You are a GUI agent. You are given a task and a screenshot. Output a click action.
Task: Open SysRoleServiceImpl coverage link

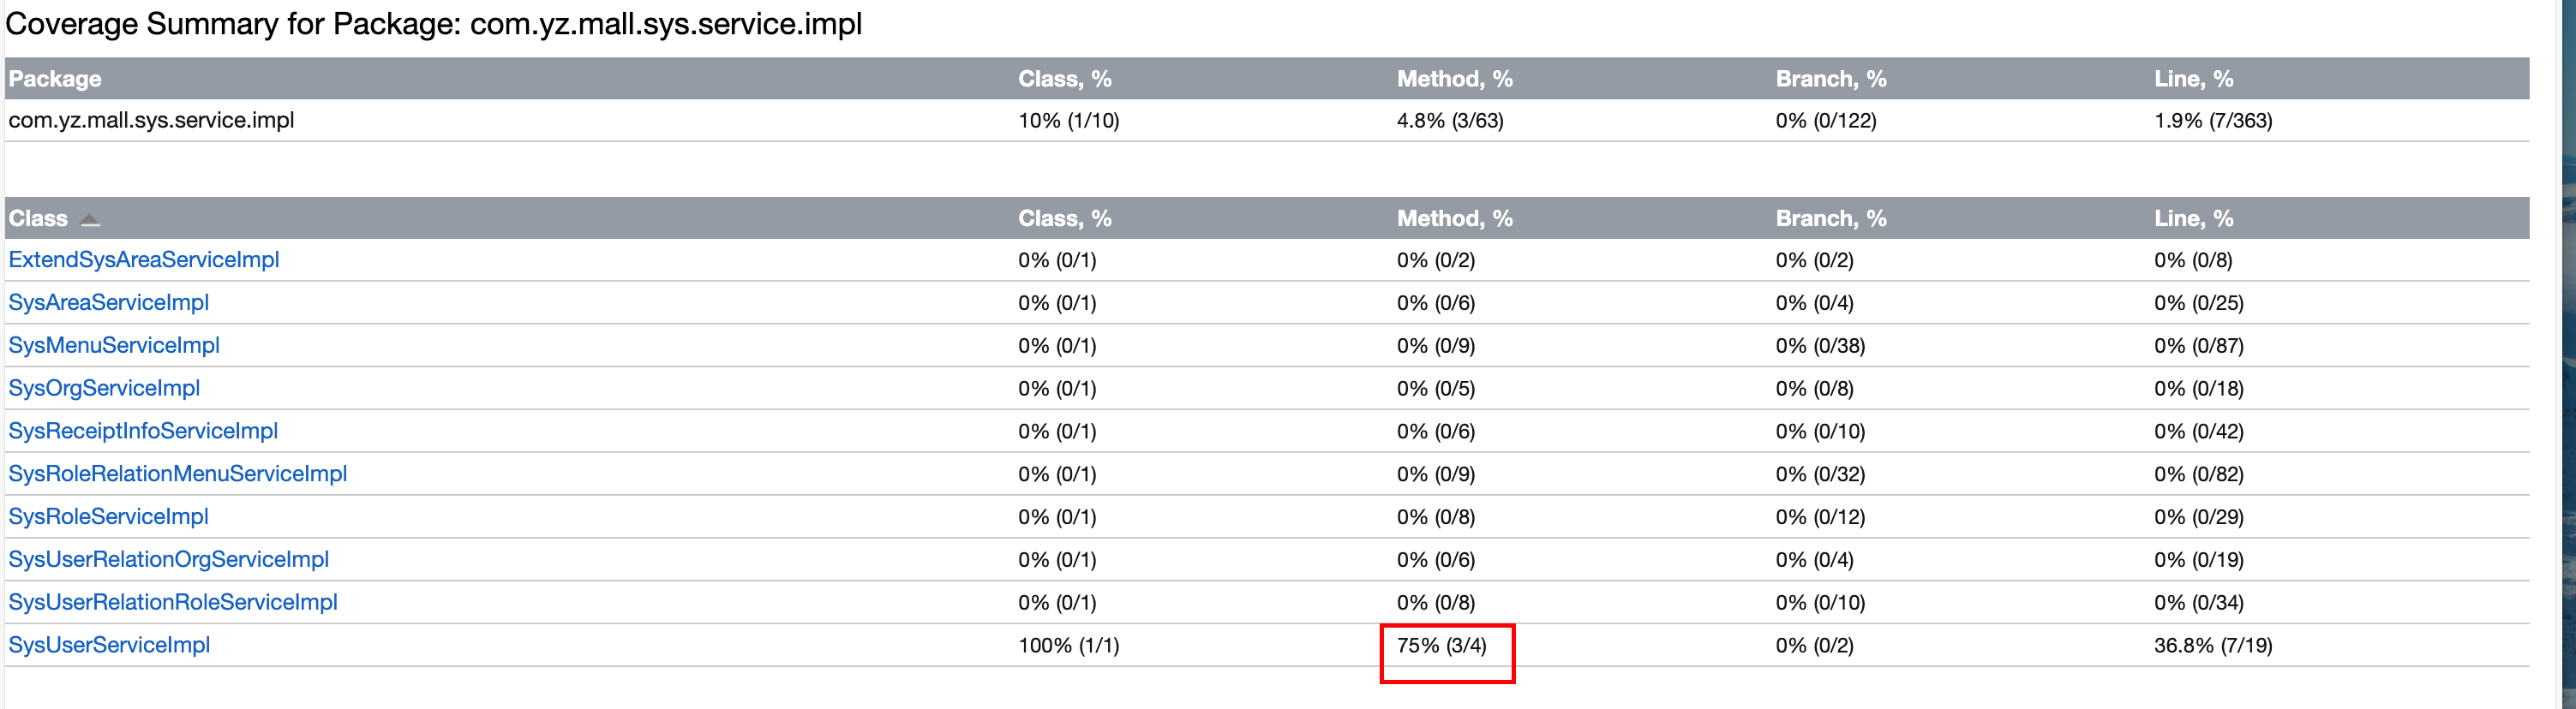(x=108, y=517)
